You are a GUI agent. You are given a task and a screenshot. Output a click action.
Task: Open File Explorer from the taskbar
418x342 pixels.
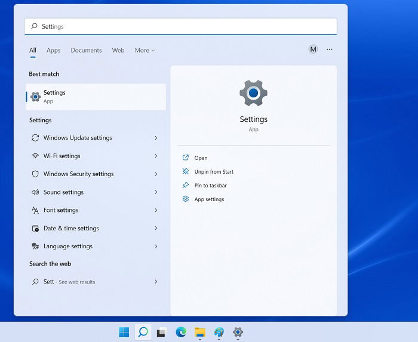pyautogui.click(x=200, y=332)
